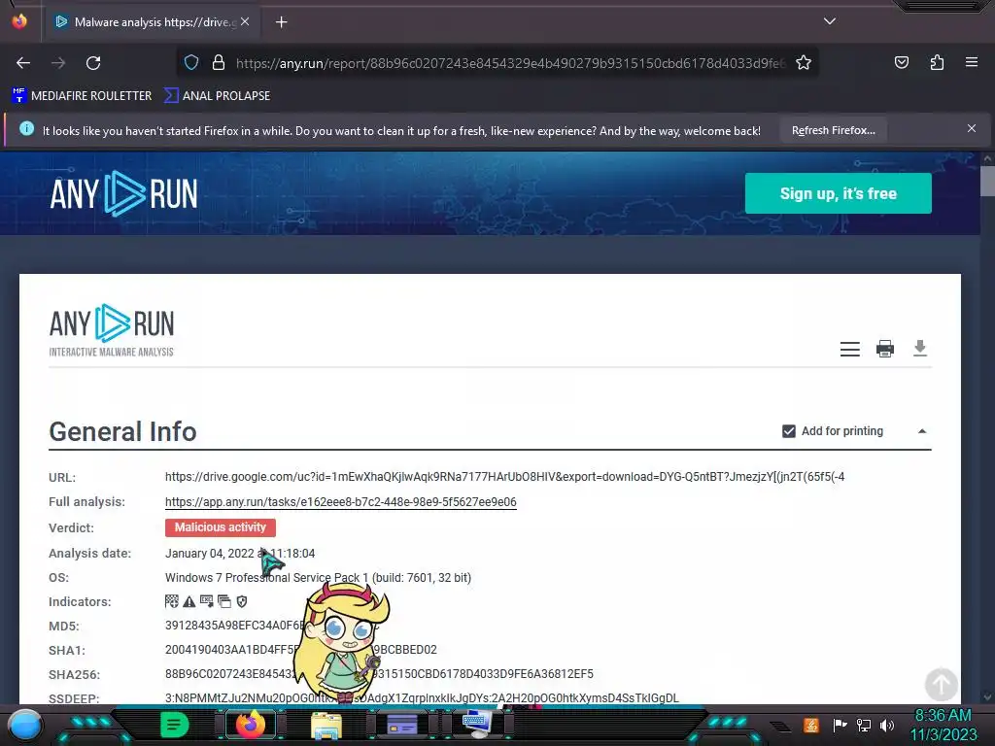Screen dimensions: 995x746
Task: Dismiss the Firefox refresh notification bar
Action: coord(972,129)
